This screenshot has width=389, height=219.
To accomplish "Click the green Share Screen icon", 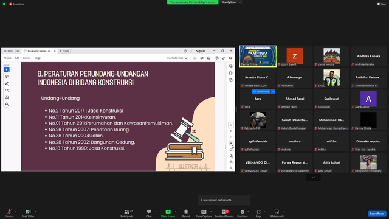I will tap(168, 212).
